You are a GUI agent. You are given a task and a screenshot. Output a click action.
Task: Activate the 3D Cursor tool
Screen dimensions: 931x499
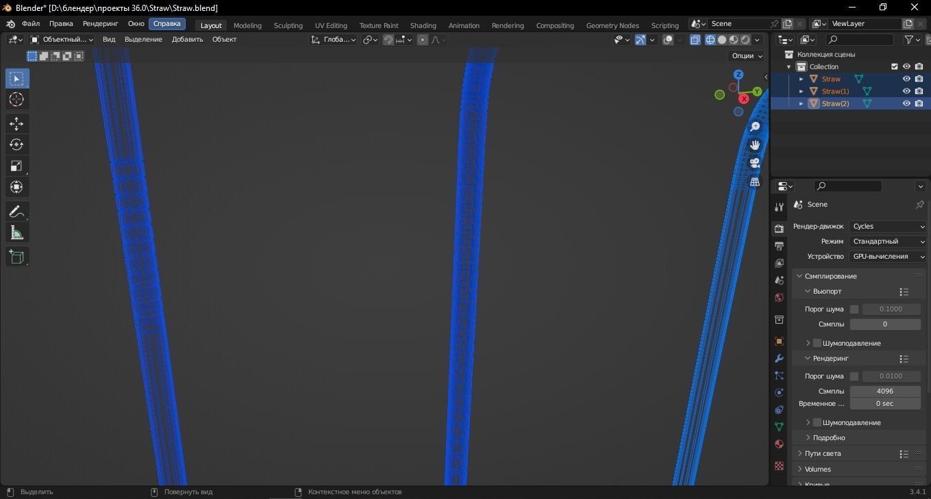tap(16, 100)
